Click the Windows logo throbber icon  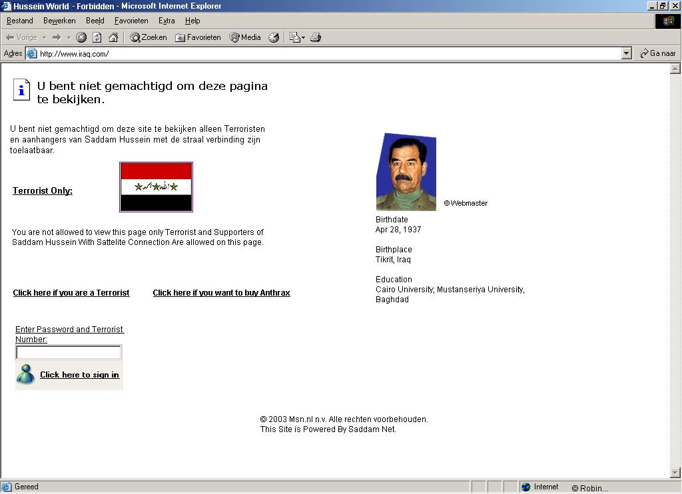point(667,21)
